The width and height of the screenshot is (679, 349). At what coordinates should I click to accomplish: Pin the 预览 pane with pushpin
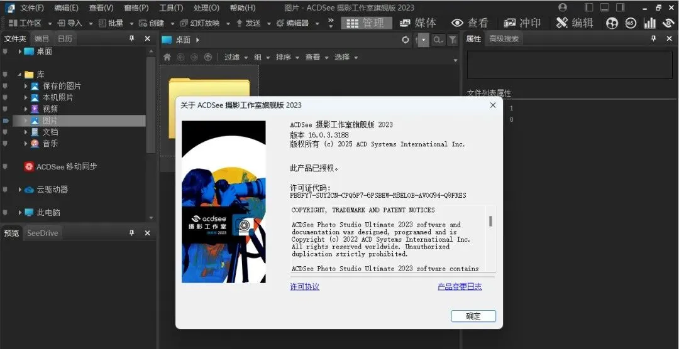(132, 233)
